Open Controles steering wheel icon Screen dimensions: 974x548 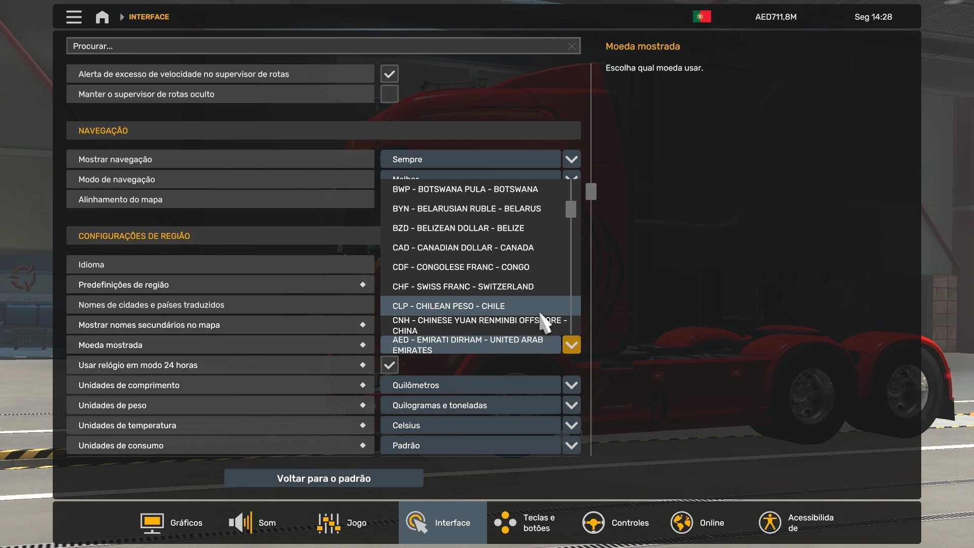coord(593,523)
